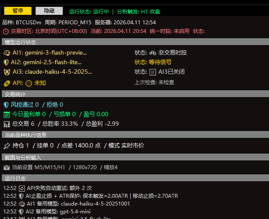Click the 拒绝 0 counter text
269x219 pixels.
tap(55, 105)
